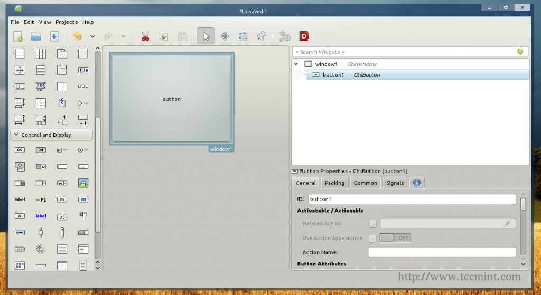
Task: Open Devhelp reference with red D icon
Action: 304,36
